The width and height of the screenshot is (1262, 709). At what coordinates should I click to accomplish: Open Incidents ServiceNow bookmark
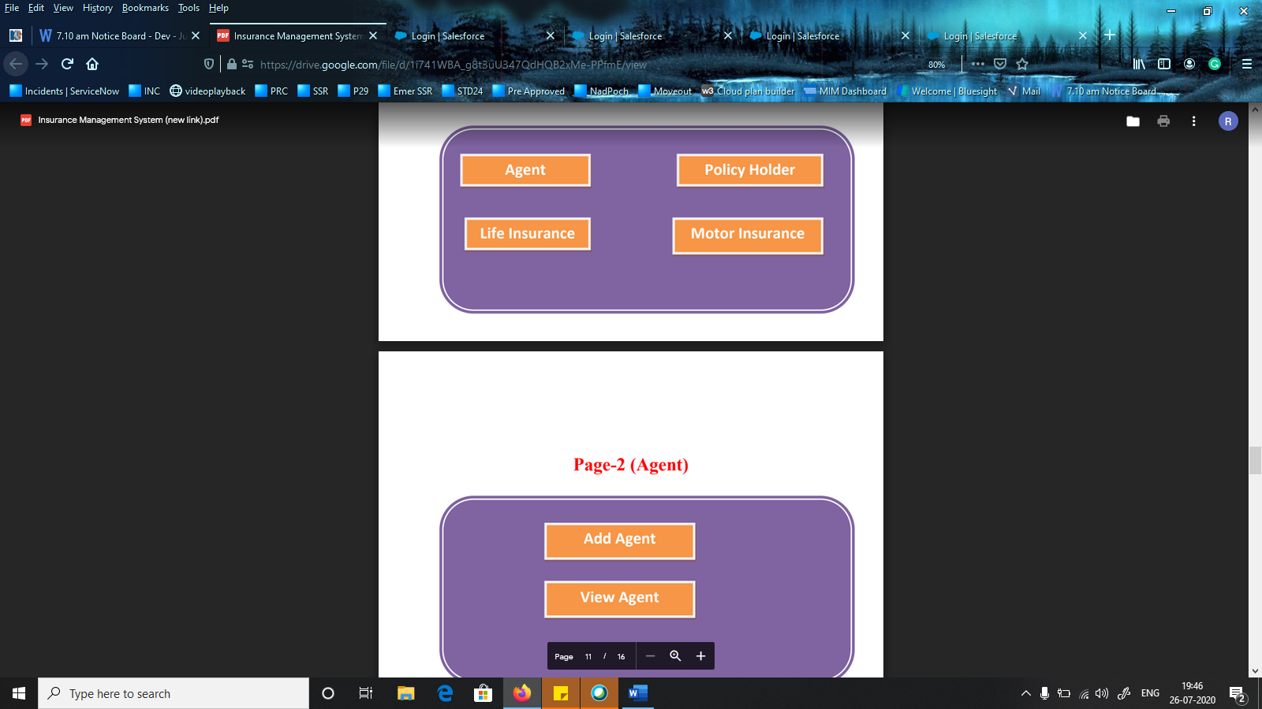(65, 91)
